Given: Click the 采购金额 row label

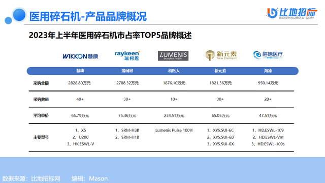Looking at the screenshot, I should [41, 83].
